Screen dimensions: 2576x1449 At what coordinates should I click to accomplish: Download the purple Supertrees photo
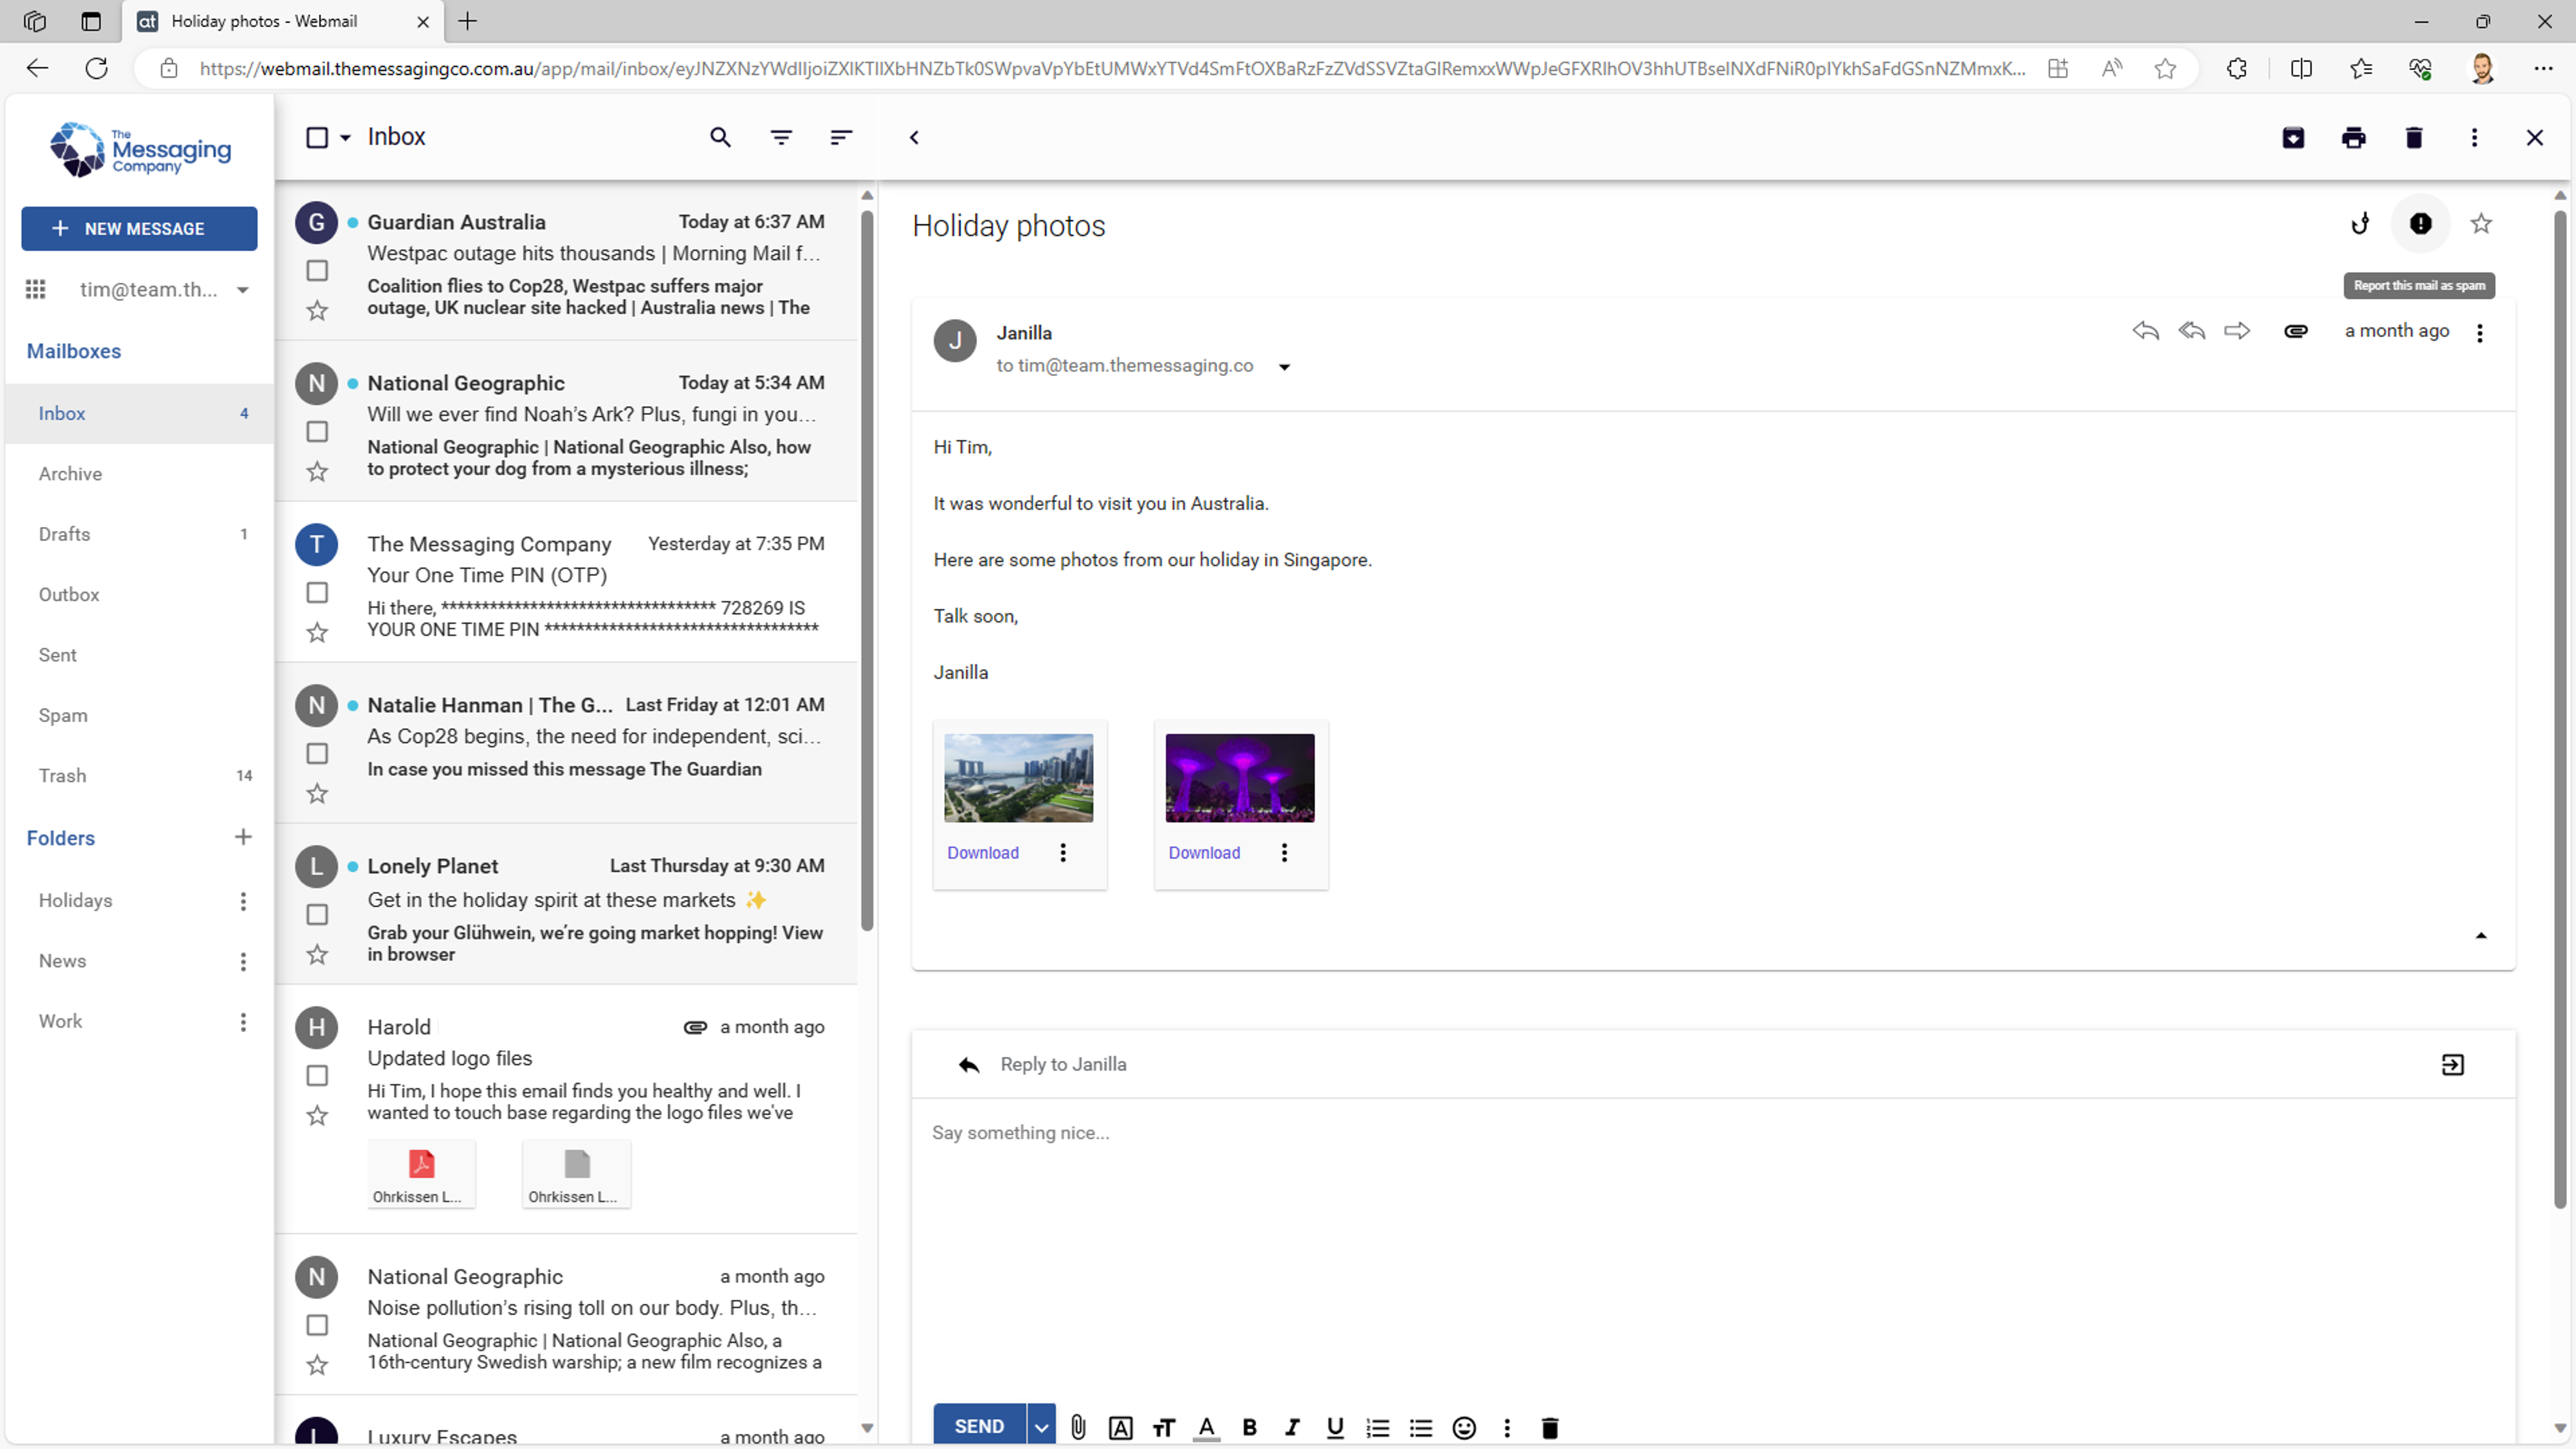[x=1204, y=853]
